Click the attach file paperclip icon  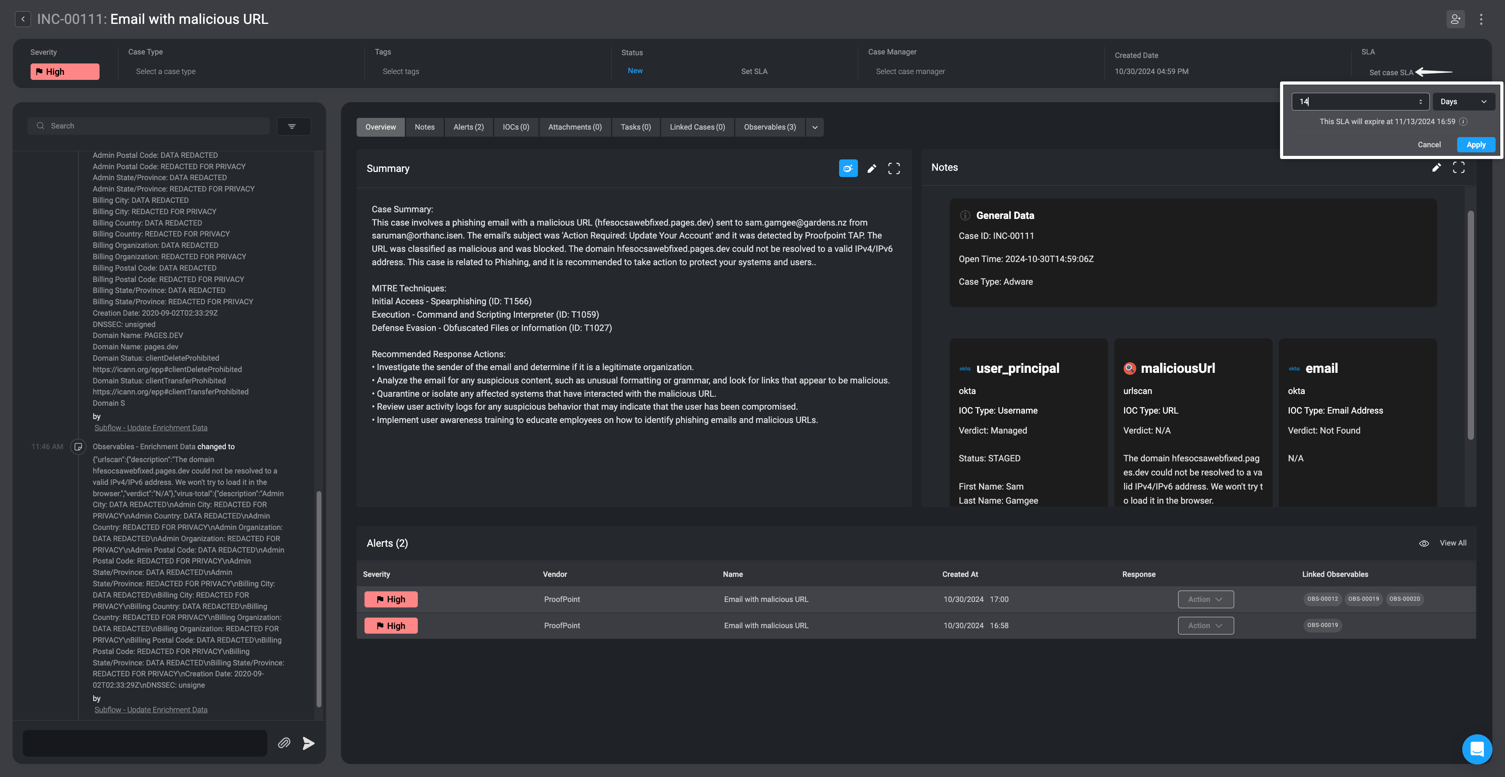284,743
